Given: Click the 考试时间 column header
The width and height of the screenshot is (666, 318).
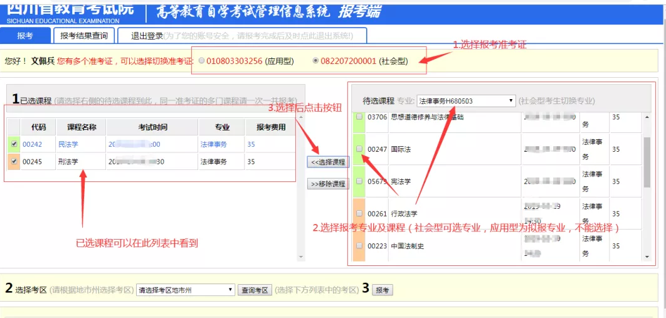Looking at the screenshot, I should point(152,127).
